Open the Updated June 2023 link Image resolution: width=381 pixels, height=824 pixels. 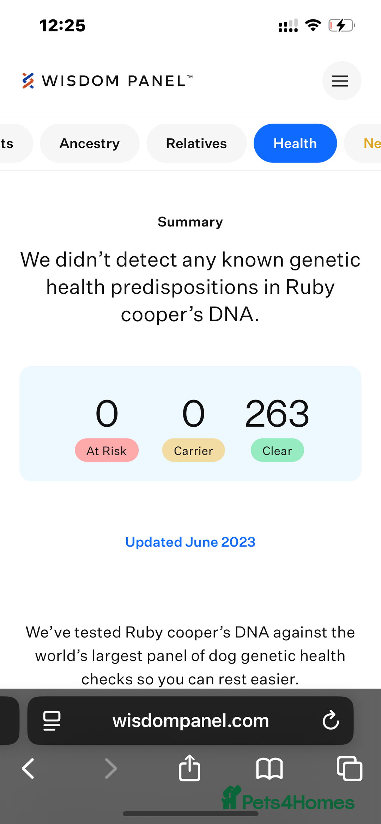[x=190, y=542]
